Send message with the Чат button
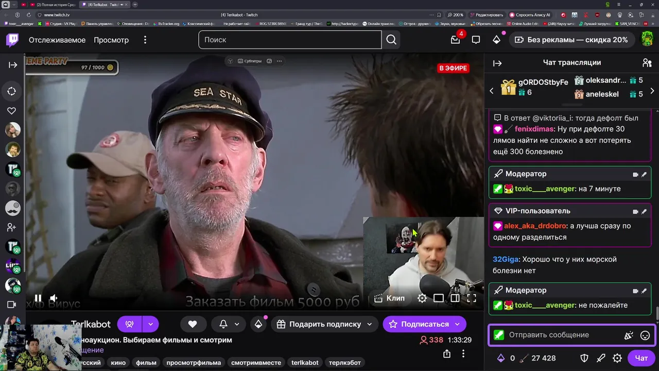659x371 pixels. point(641,358)
